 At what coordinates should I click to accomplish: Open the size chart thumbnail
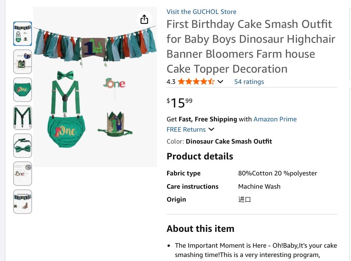click(x=22, y=62)
